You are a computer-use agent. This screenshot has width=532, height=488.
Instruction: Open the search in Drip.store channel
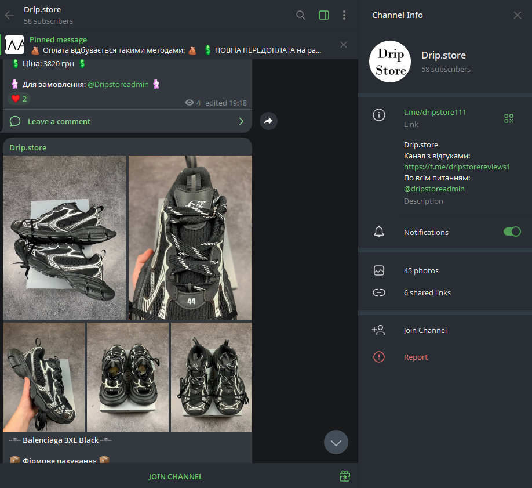point(301,15)
